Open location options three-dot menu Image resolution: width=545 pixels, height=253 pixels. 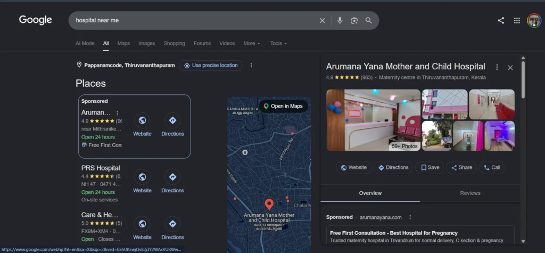(x=251, y=66)
